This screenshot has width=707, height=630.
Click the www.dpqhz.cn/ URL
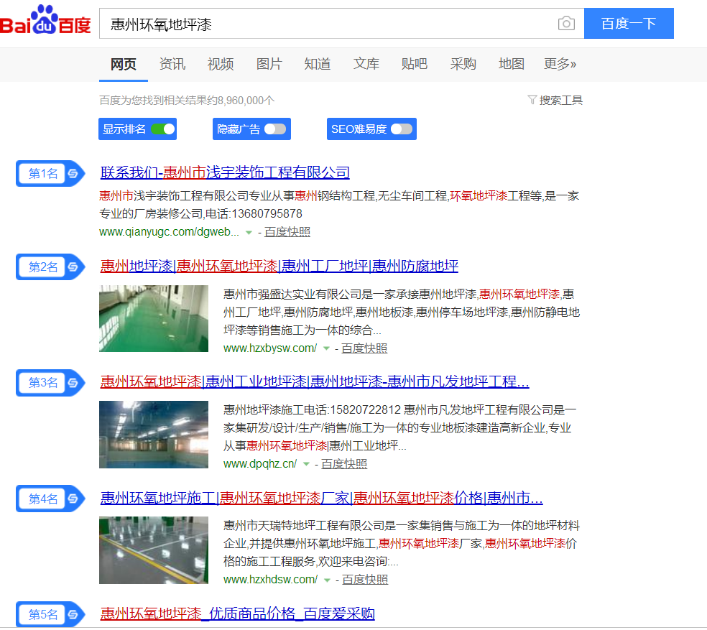pyautogui.click(x=260, y=463)
